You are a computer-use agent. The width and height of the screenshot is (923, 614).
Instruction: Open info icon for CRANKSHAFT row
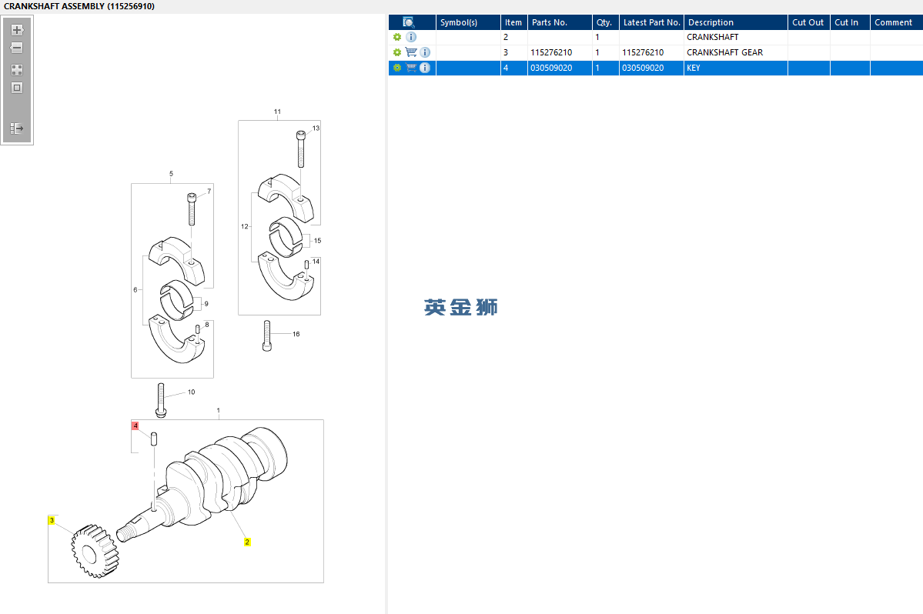(412, 37)
